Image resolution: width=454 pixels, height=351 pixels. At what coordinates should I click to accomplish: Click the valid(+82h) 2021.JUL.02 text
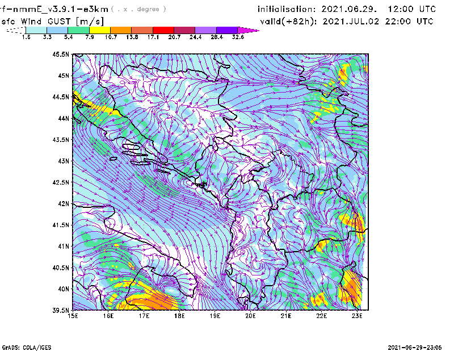[x=320, y=22]
